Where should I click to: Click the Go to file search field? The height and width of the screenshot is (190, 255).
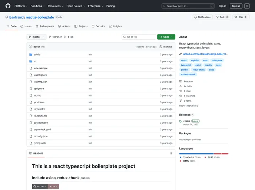(x=139, y=37)
